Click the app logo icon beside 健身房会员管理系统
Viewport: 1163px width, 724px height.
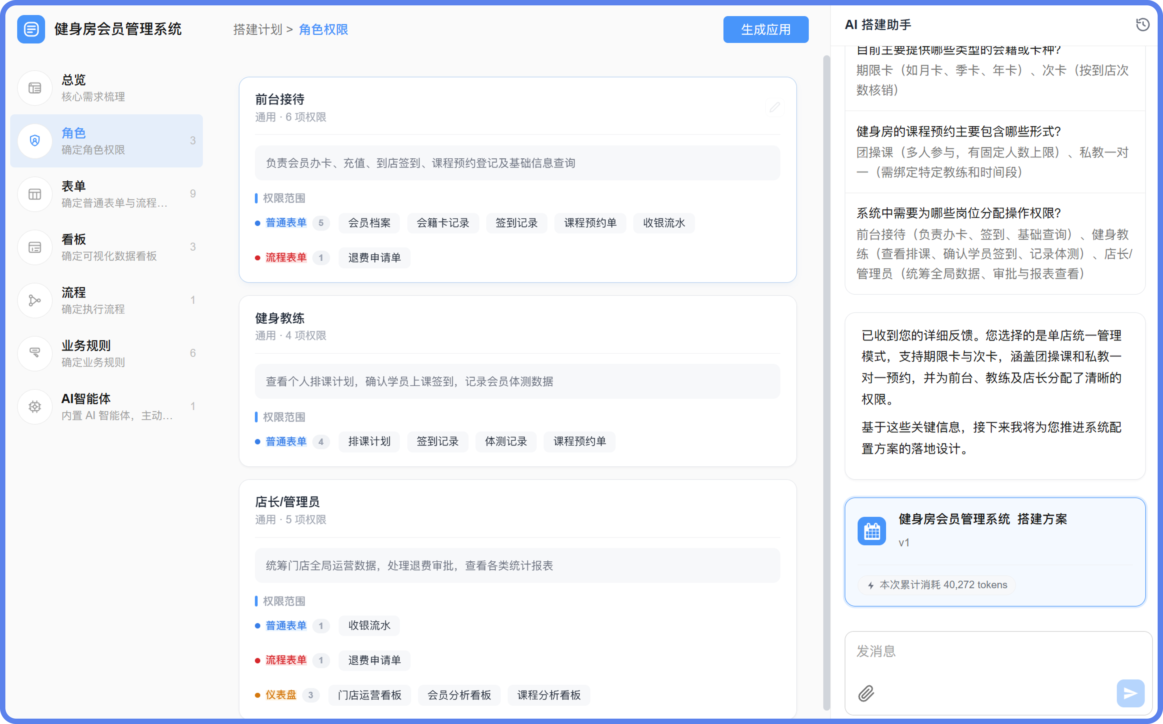(31, 29)
